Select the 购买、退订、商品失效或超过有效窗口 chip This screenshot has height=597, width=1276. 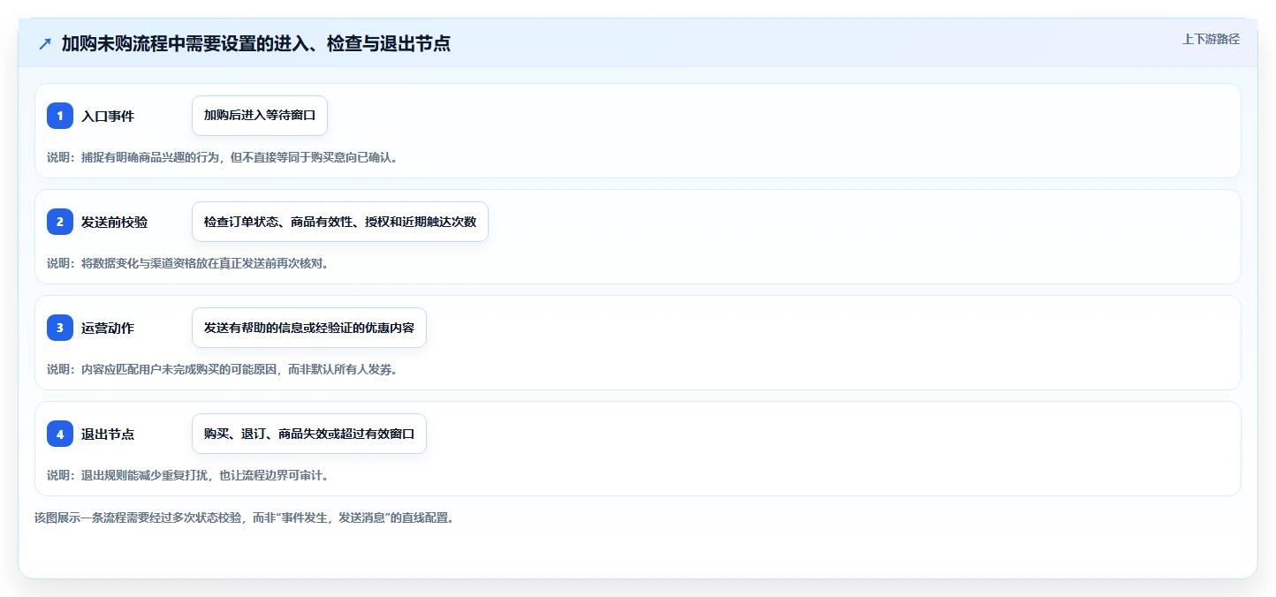[x=309, y=434]
